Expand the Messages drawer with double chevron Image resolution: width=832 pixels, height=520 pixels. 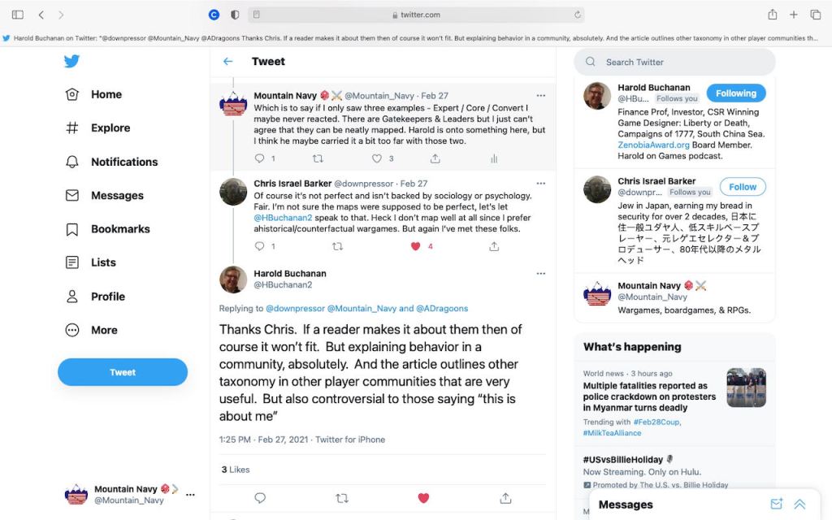point(799,504)
